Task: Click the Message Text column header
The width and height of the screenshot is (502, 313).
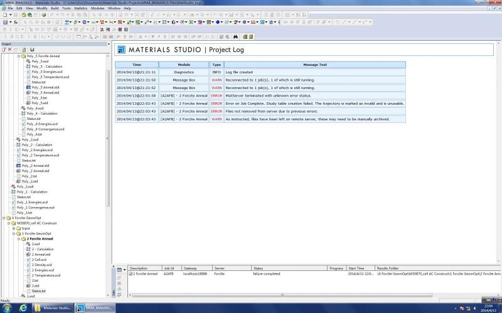Action: [315, 65]
